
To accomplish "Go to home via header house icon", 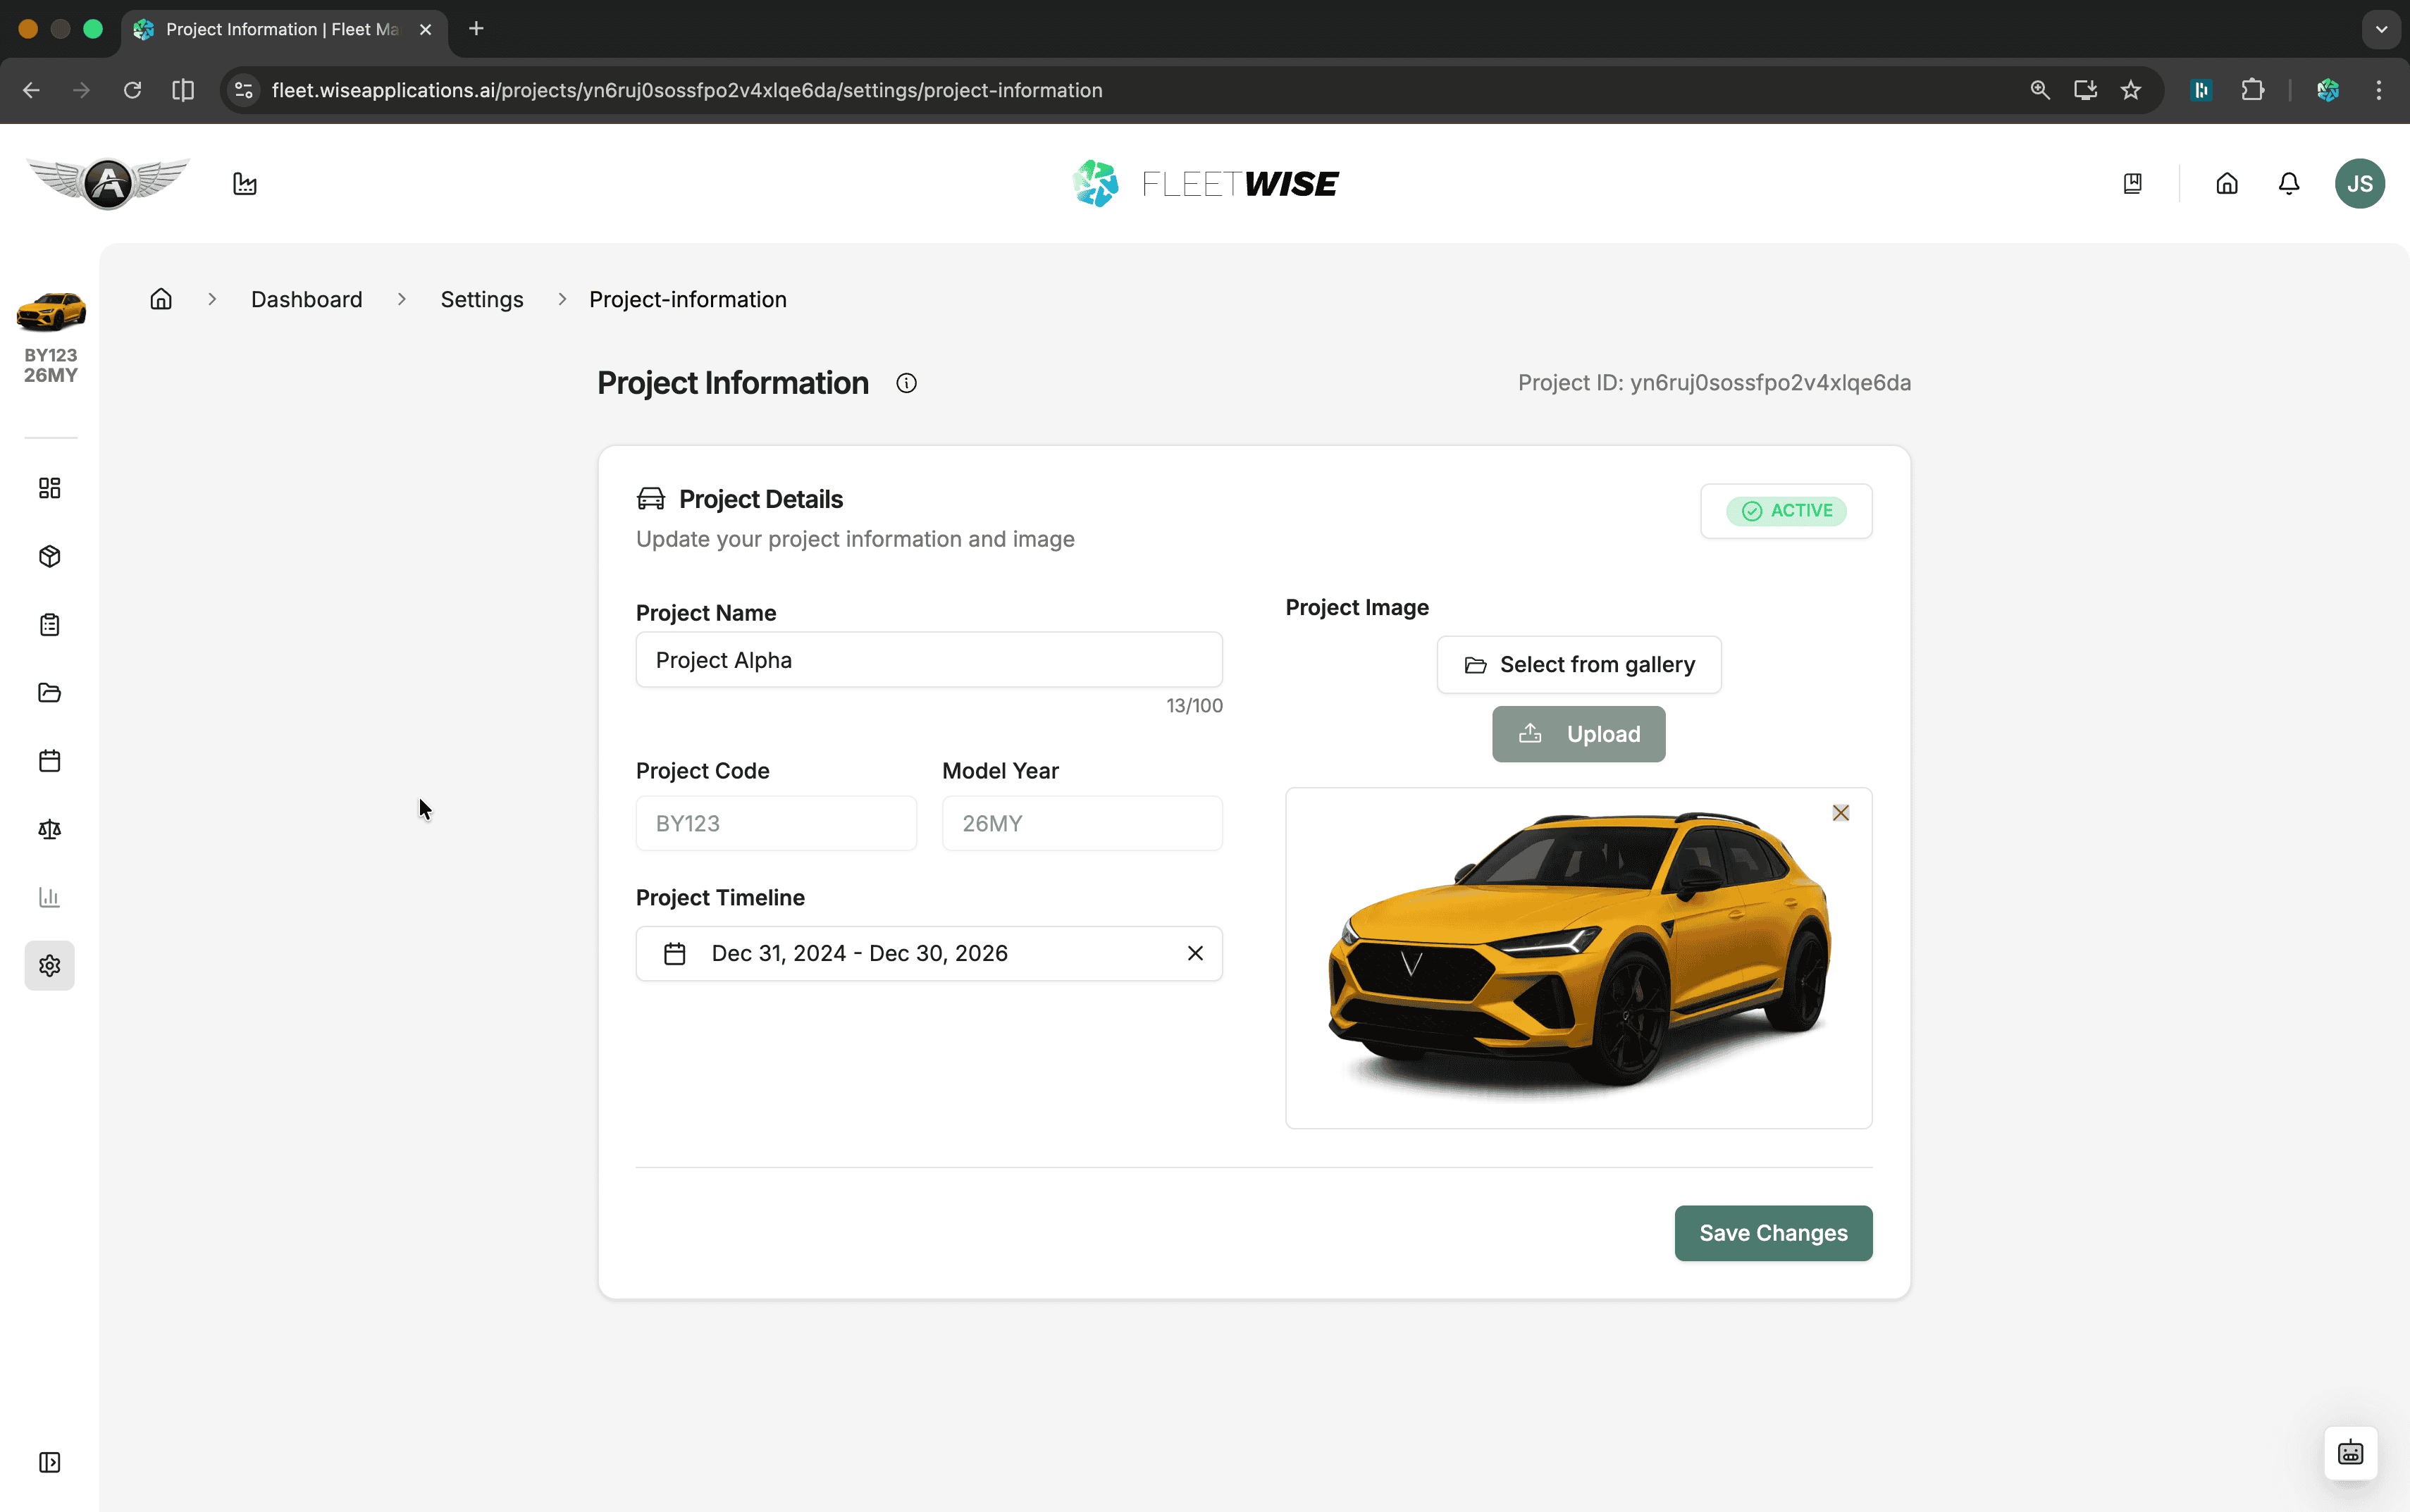I will point(2226,184).
